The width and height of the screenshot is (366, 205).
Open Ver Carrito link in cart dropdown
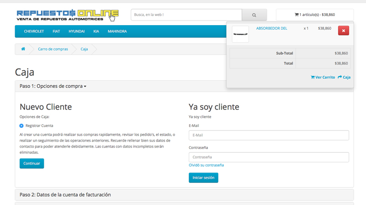[x=323, y=77]
